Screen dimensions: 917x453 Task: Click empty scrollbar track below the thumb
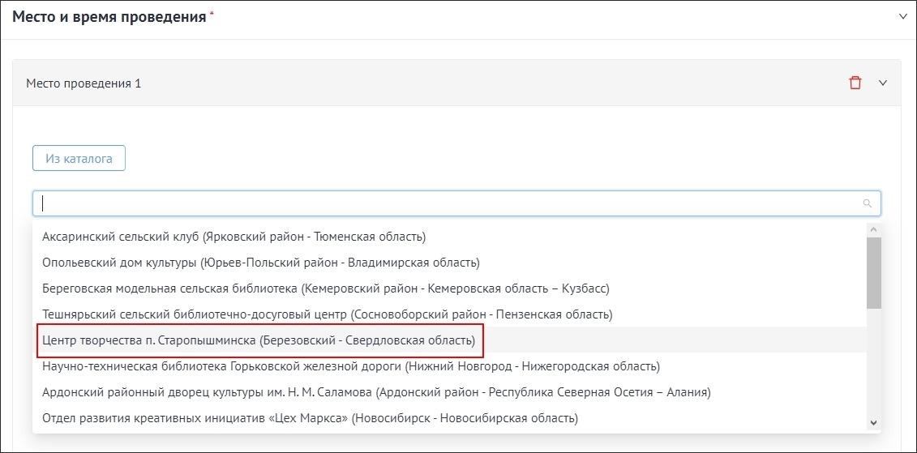pyautogui.click(x=873, y=365)
